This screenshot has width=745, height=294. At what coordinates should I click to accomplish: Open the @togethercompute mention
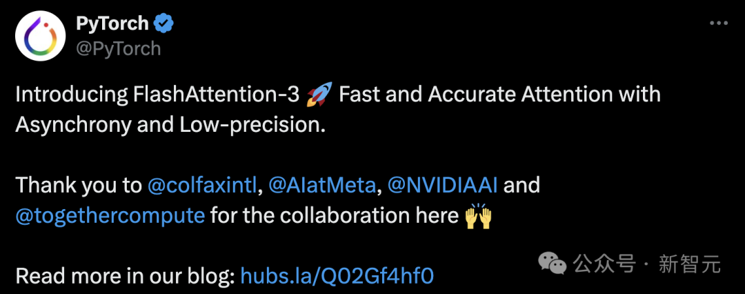pos(110,216)
